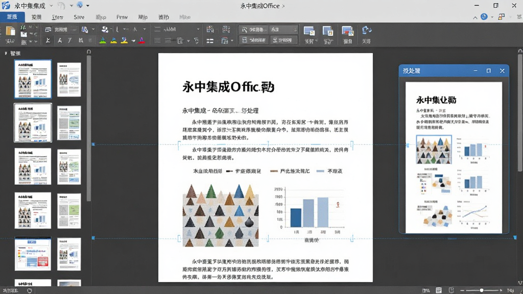Click the triangle pattern image in document
The image size is (523, 294).
click(x=221, y=215)
